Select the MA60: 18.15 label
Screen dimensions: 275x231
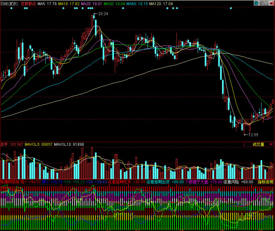point(137,4)
